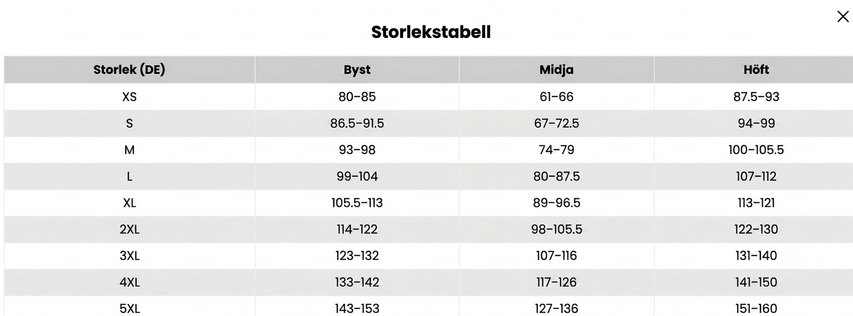This screenshot has height=316, width=853.
Task: Click the Midja column header
Action: [557, 70]
